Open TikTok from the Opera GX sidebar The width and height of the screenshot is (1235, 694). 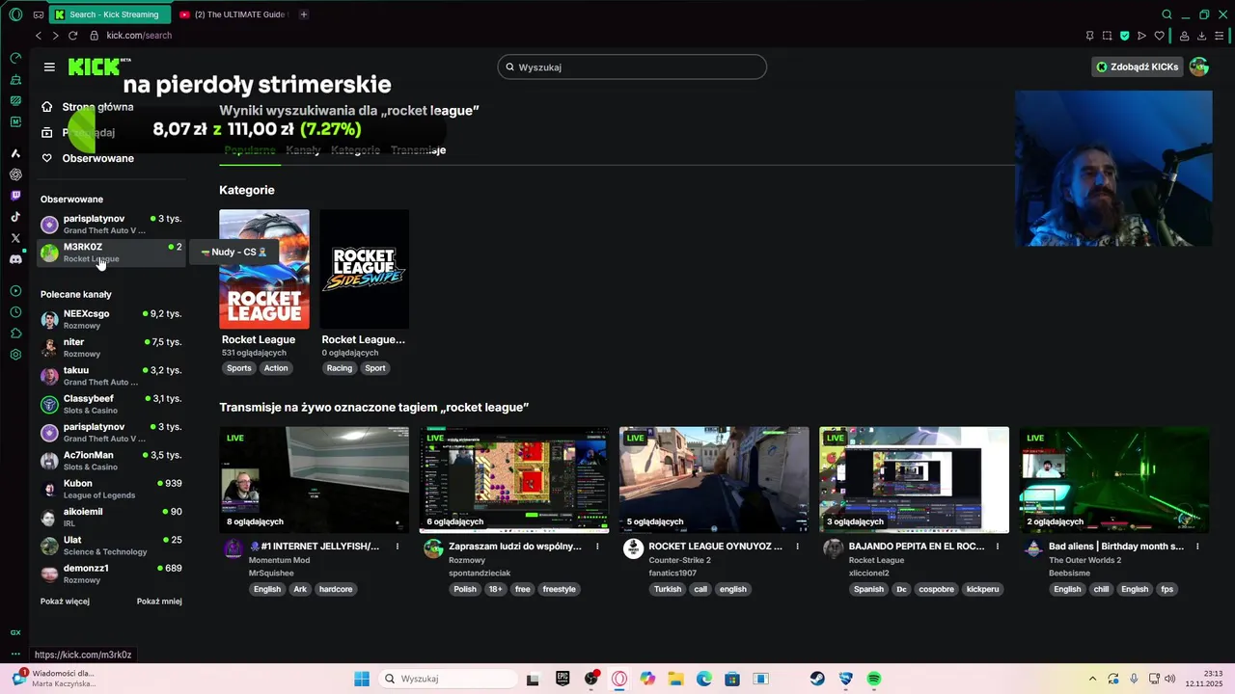point(15,217)
